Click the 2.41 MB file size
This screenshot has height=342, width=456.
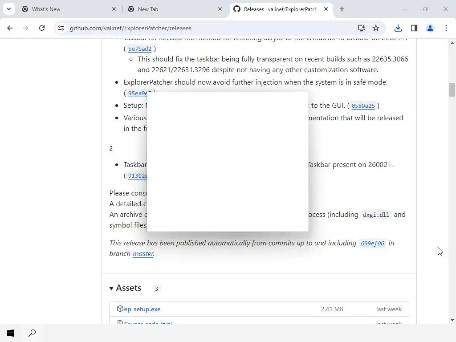(332, 309)
